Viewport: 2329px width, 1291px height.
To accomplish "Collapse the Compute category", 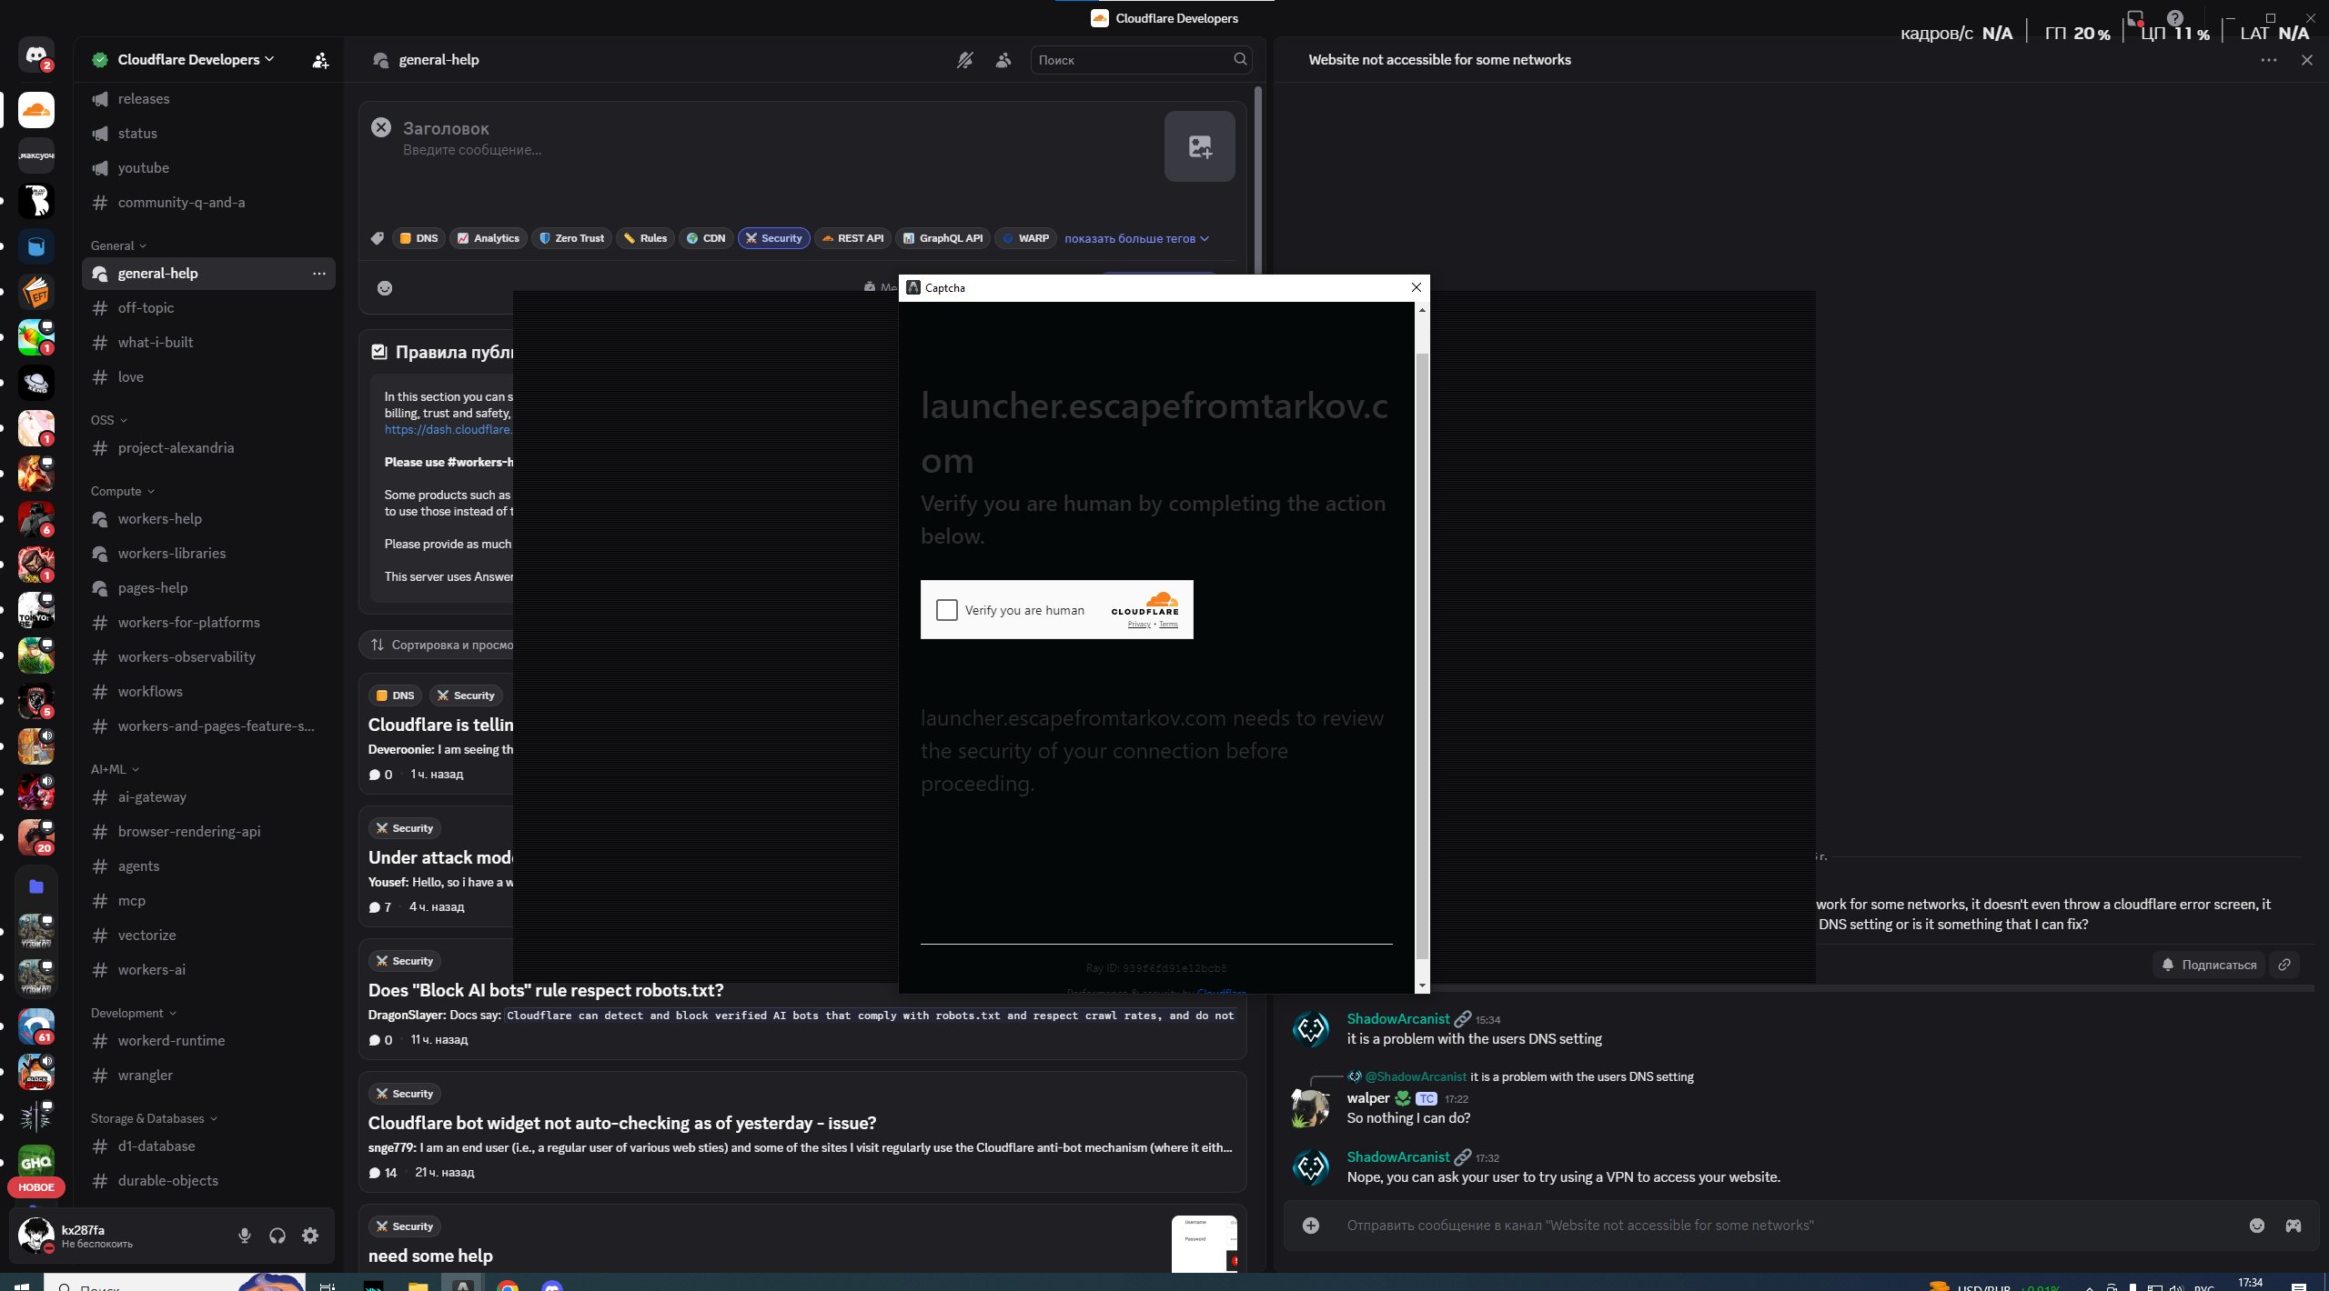I will point(122,491).
